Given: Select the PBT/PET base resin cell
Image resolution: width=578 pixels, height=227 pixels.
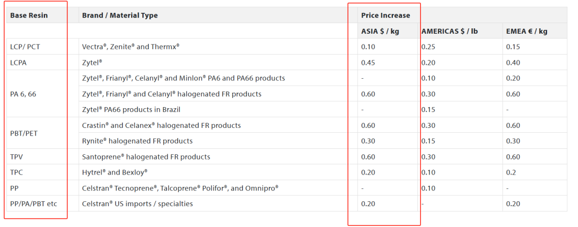Looking at the screenshot, I should tap(24, 133).
